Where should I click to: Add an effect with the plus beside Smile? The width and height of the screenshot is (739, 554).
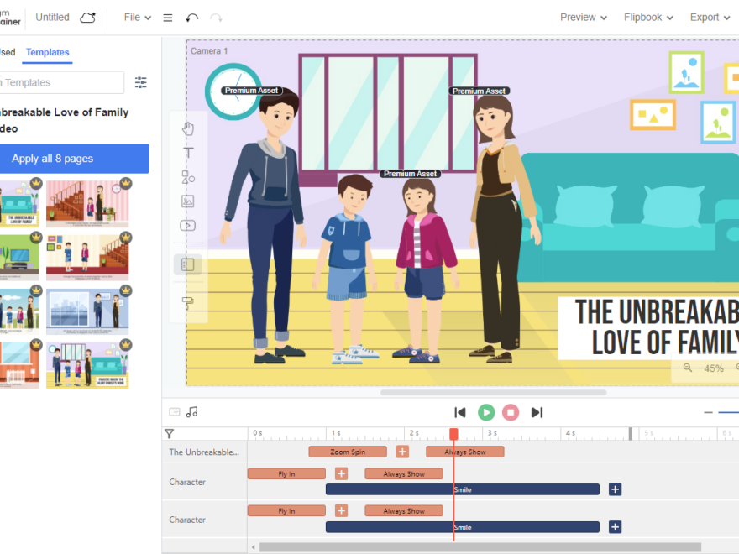[615, 489]
